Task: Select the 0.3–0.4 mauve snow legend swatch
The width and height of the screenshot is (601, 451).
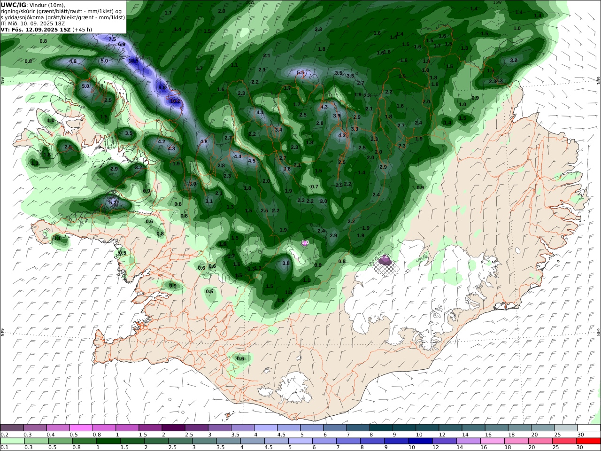Action: click(35, 428)
